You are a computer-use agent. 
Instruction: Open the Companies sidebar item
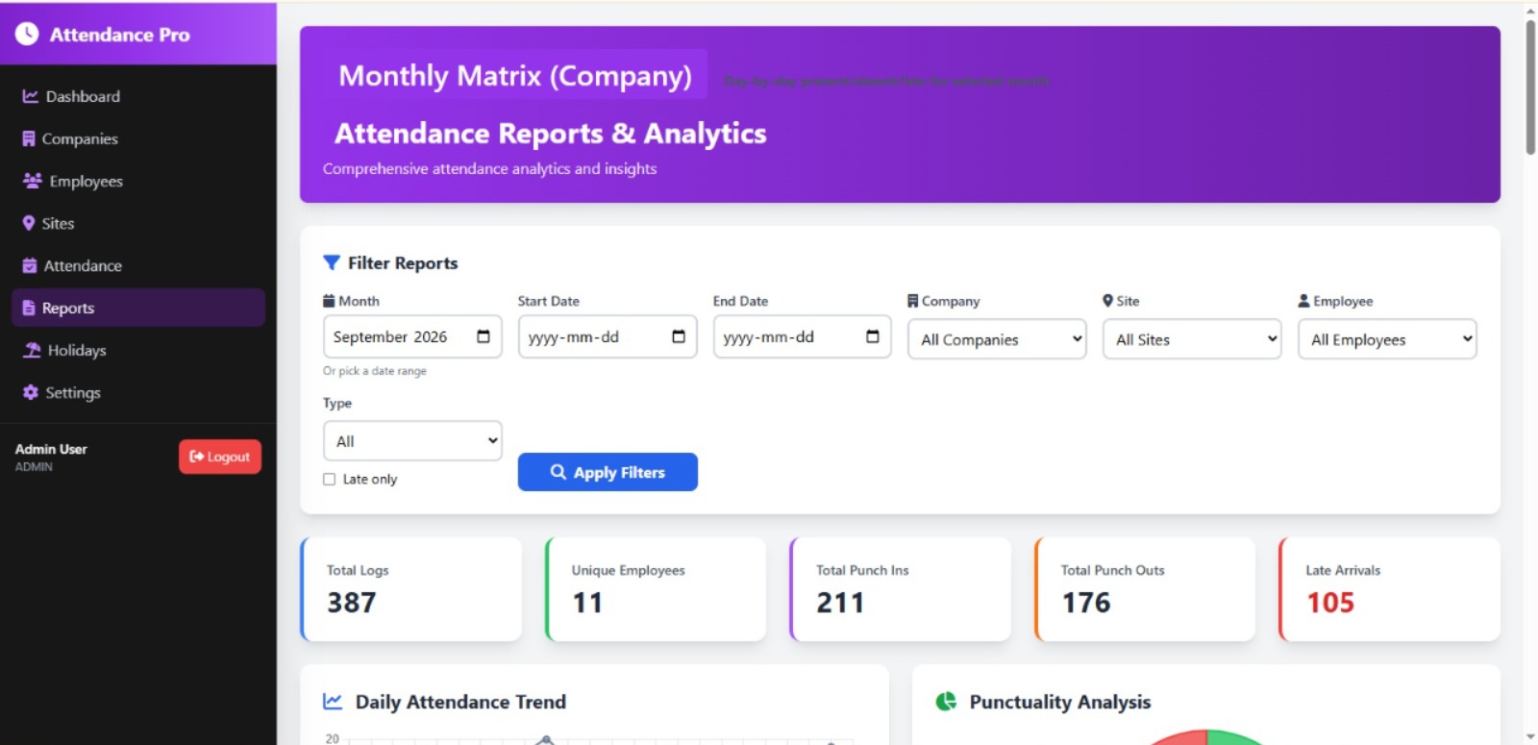(138, 138)
